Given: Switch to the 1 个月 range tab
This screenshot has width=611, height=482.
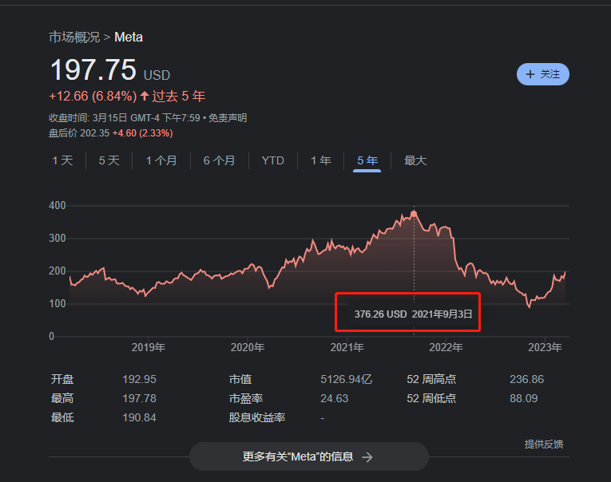Looking at the screenshot, I should click(161, 160).
